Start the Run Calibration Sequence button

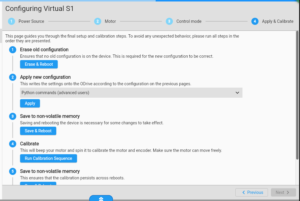48,158
